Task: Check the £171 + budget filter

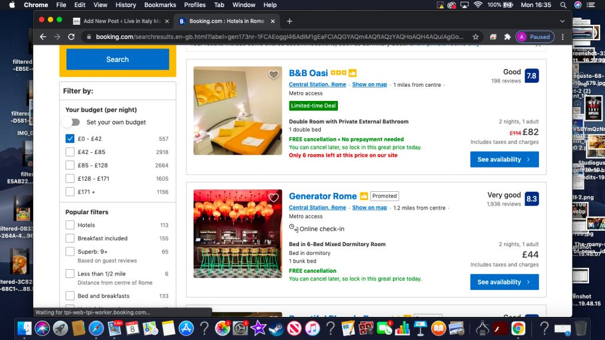Action: [70, 192]
